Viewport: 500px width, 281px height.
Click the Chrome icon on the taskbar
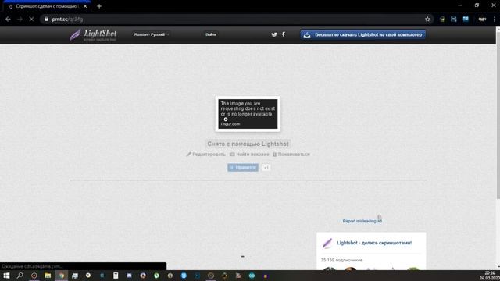click(x=61, y=276)
